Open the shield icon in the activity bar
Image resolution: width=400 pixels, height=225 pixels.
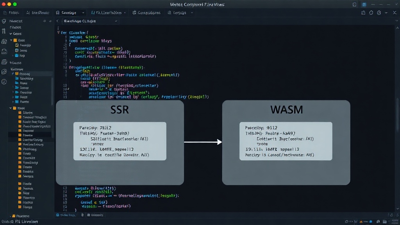(4, 21)
